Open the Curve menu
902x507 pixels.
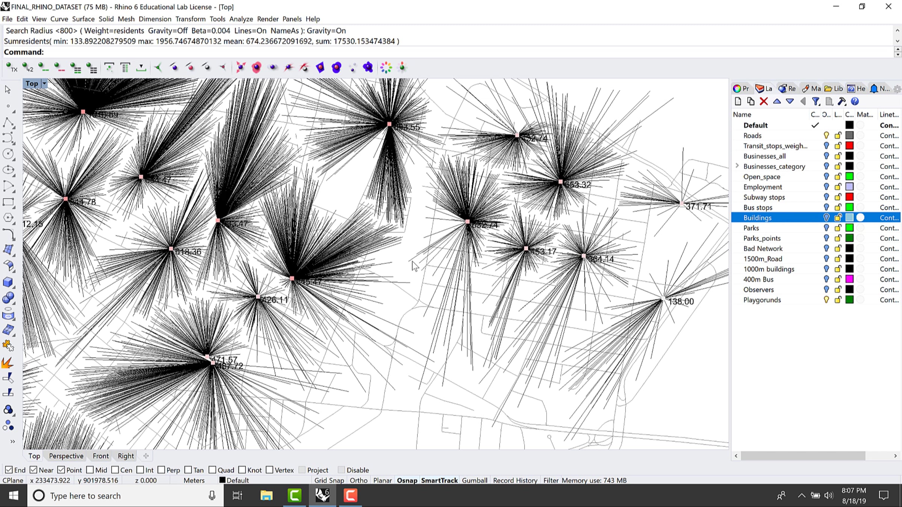tap(59, 19)
